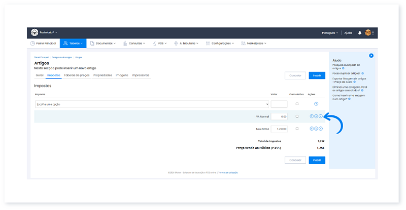
Task: Open the user avatar menu
Action: (x=368, y=32)
